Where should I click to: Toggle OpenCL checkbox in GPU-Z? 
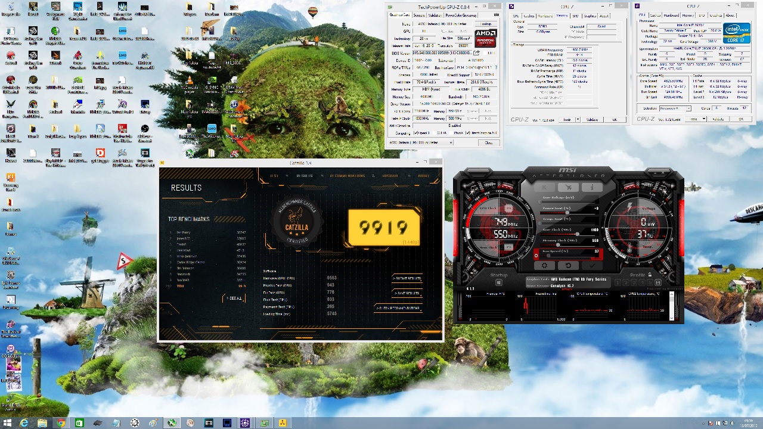click(415, 133)
